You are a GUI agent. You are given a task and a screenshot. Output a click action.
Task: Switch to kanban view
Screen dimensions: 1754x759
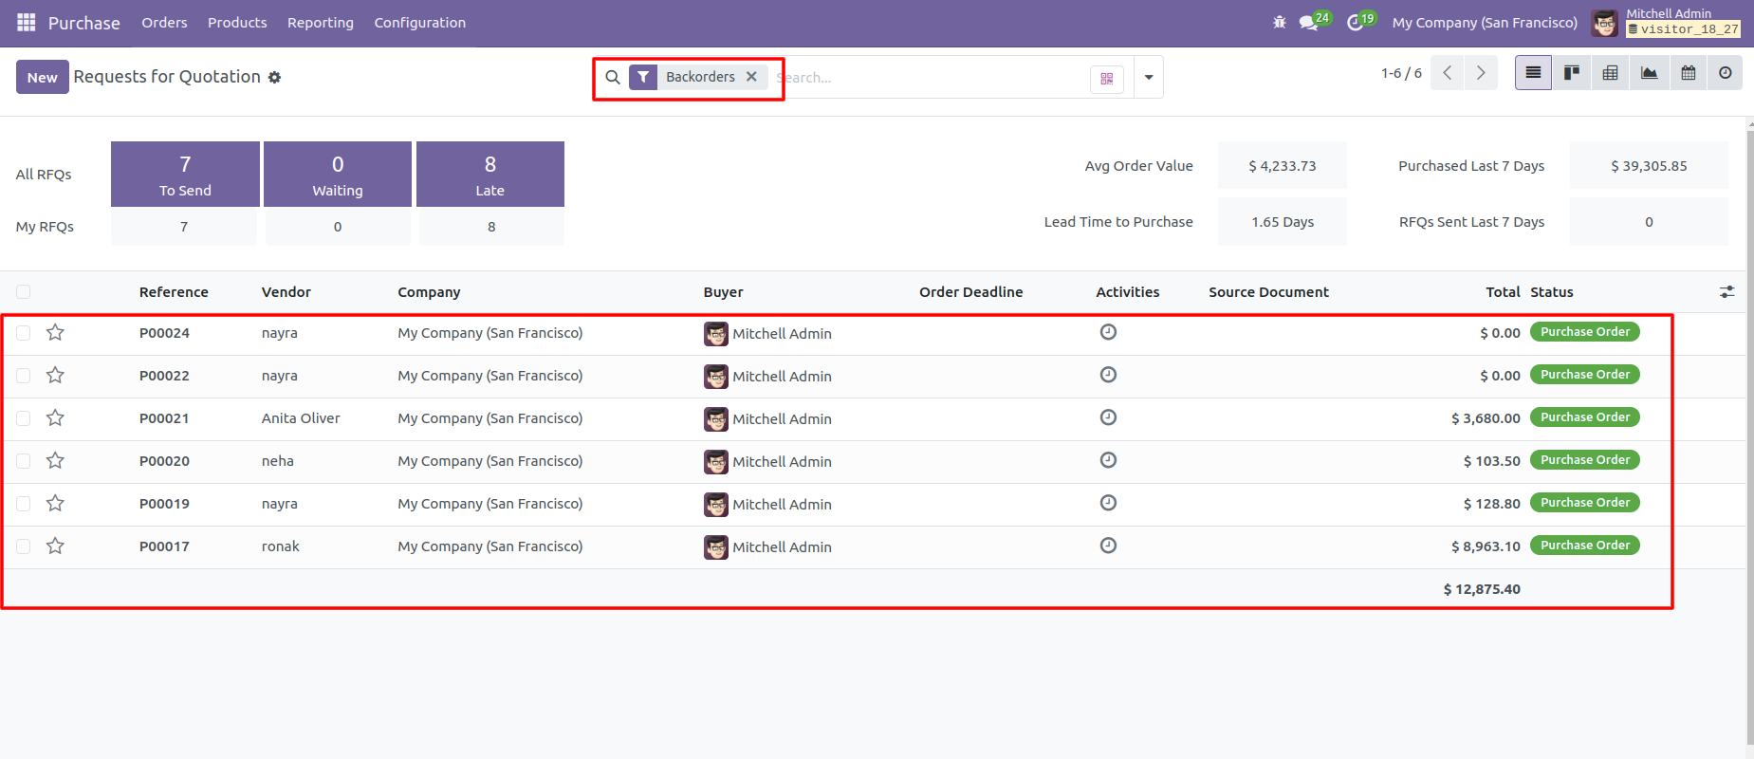click(1572, 73)
